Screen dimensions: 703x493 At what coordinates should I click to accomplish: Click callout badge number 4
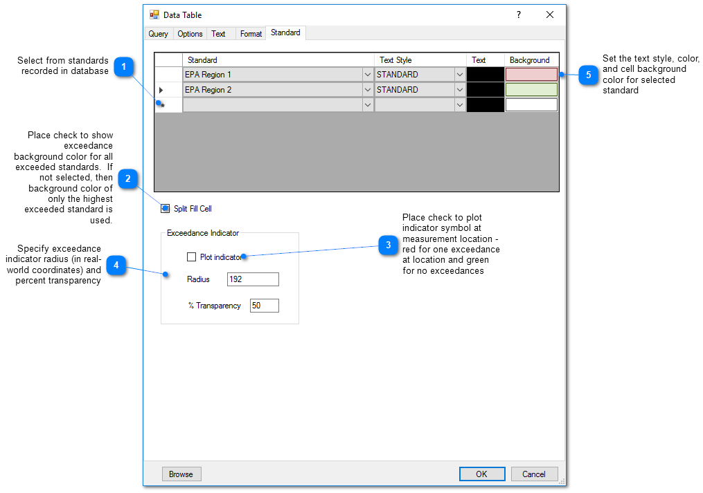(116, 265)
